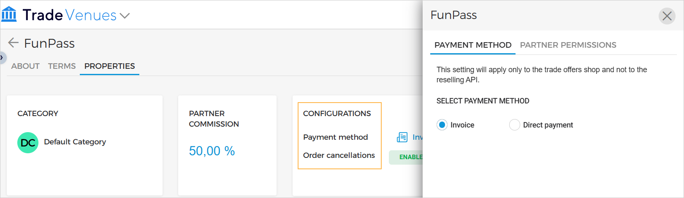This screenshot has height=198, width=684.
Task: Click the bank building logo icon
Action: pyautogui.click(x=9, y=14)
